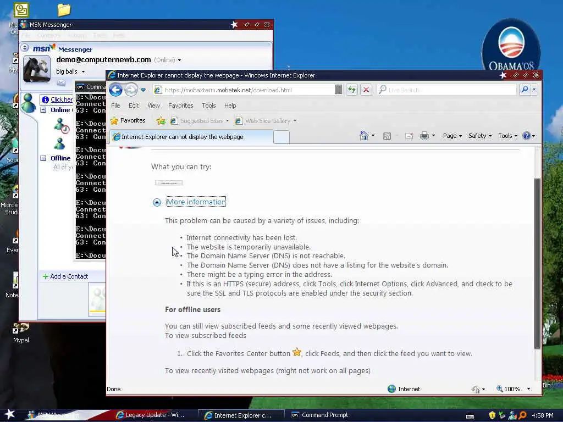Open the folder icon on desktop
This screenshot has width=563, height=422.
tap(64, 10)
